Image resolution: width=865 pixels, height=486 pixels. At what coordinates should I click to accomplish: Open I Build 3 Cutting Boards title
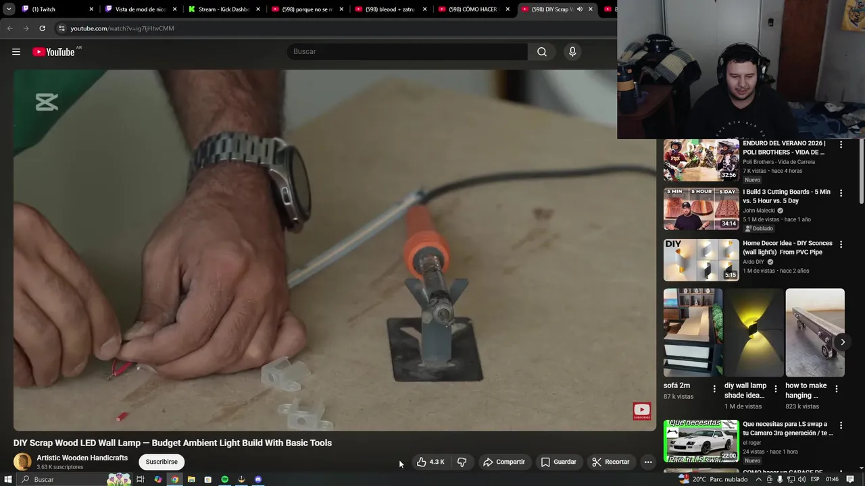pyautogui.click(x=787, y=196)
